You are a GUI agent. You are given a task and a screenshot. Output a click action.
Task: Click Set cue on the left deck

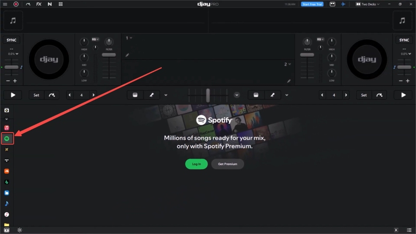point(36,95)
